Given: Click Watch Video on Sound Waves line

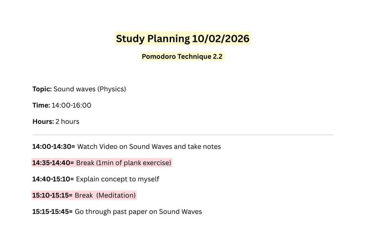Looking at the screenshot, I should coord(149,146).
